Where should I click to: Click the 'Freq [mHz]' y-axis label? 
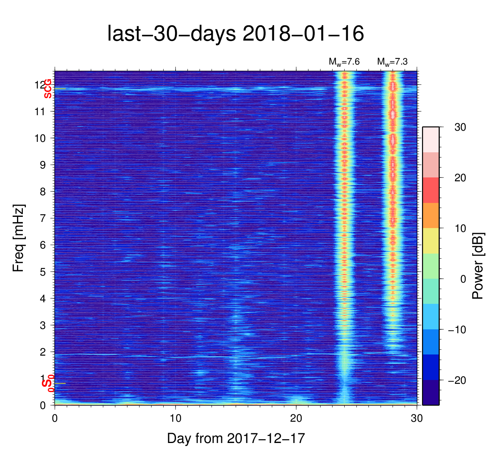[19, 238]
